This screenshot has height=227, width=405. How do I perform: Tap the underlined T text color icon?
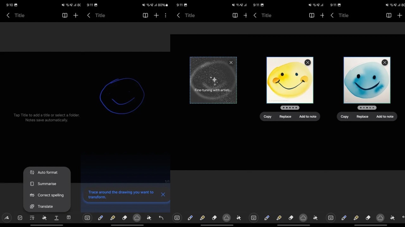56,218
